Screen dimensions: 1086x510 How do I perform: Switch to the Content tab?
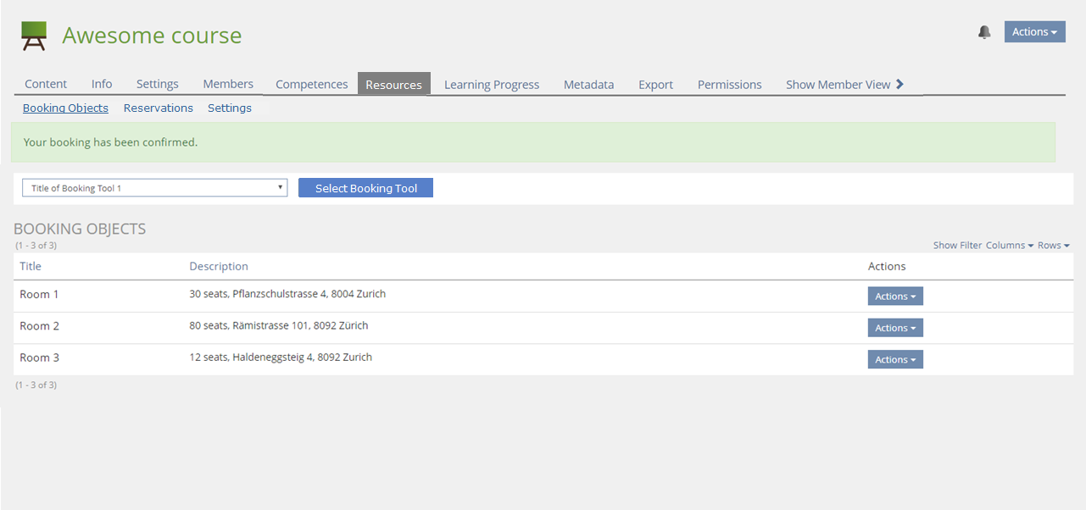(46, 85)
